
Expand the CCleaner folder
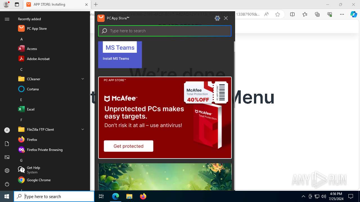point(83,79)
